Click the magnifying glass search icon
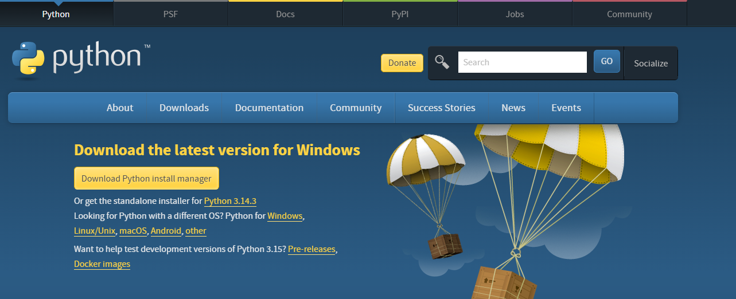Image resolution: width=736 pixels, height=299 pixels. (442, 62)
